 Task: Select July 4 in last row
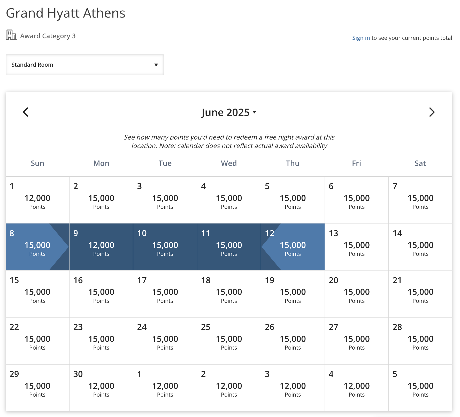357,388
